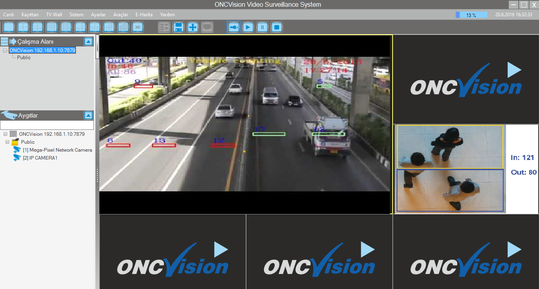This screenshot has width=539, height=289.
Task: Collapse the ONCVision node in Aygıtlar tree
Action: pos(6,134)
